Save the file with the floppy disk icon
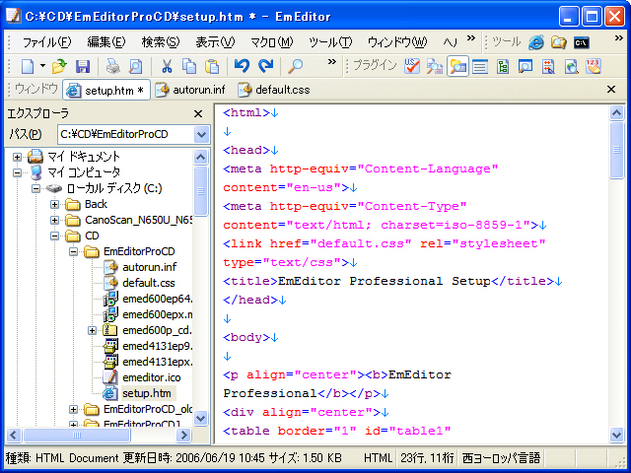 pyautogui.click(x=83, y=66)
